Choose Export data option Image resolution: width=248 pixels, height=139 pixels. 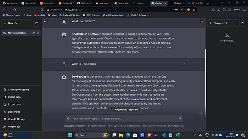point(21,104)
